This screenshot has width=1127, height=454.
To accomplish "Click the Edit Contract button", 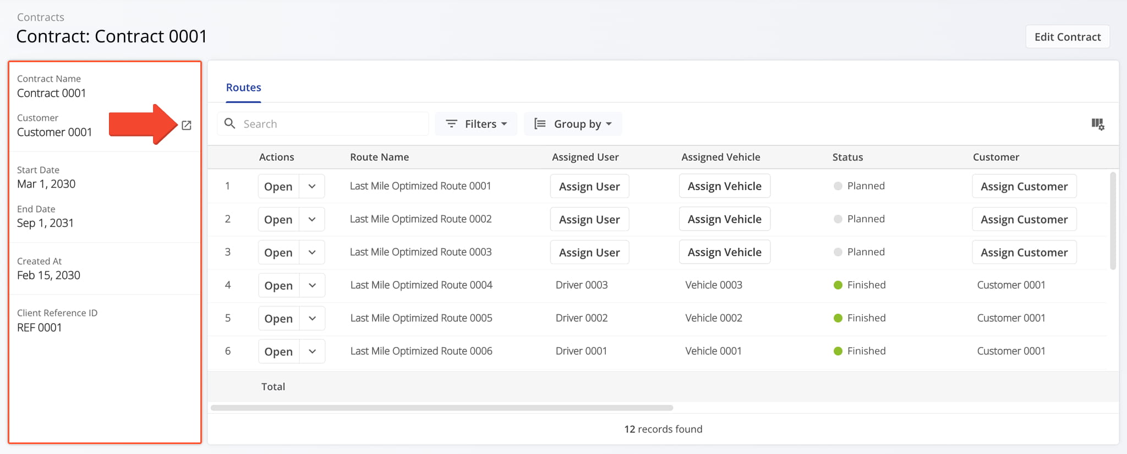I will 1067,37.
